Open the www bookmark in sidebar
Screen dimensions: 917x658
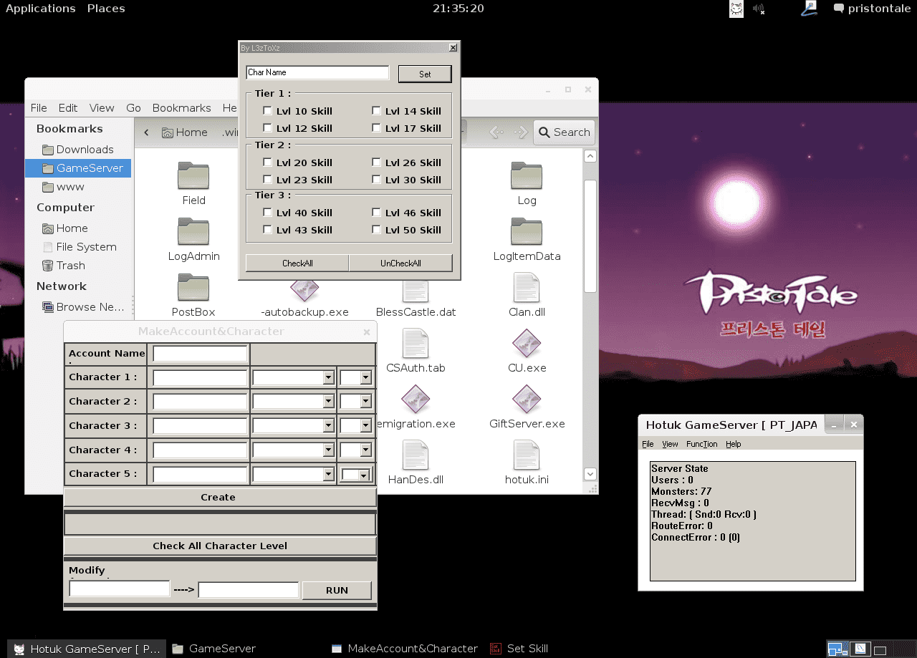(x=63, y=187)
